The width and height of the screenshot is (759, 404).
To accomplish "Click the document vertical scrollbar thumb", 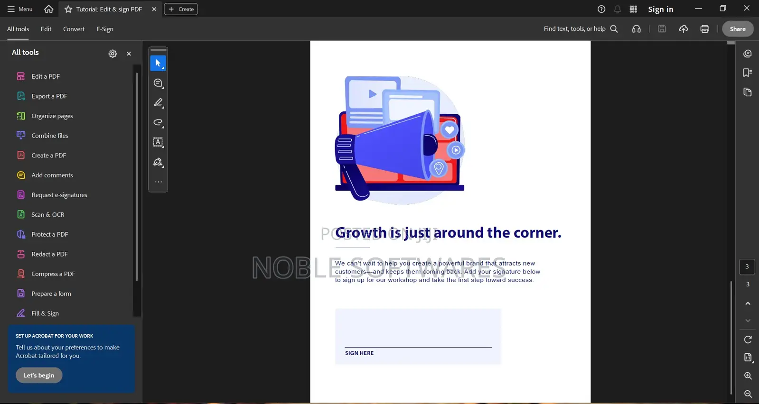I will tap(731, 338).
